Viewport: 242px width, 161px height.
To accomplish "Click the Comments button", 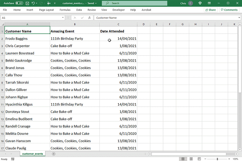I will 229,10.
